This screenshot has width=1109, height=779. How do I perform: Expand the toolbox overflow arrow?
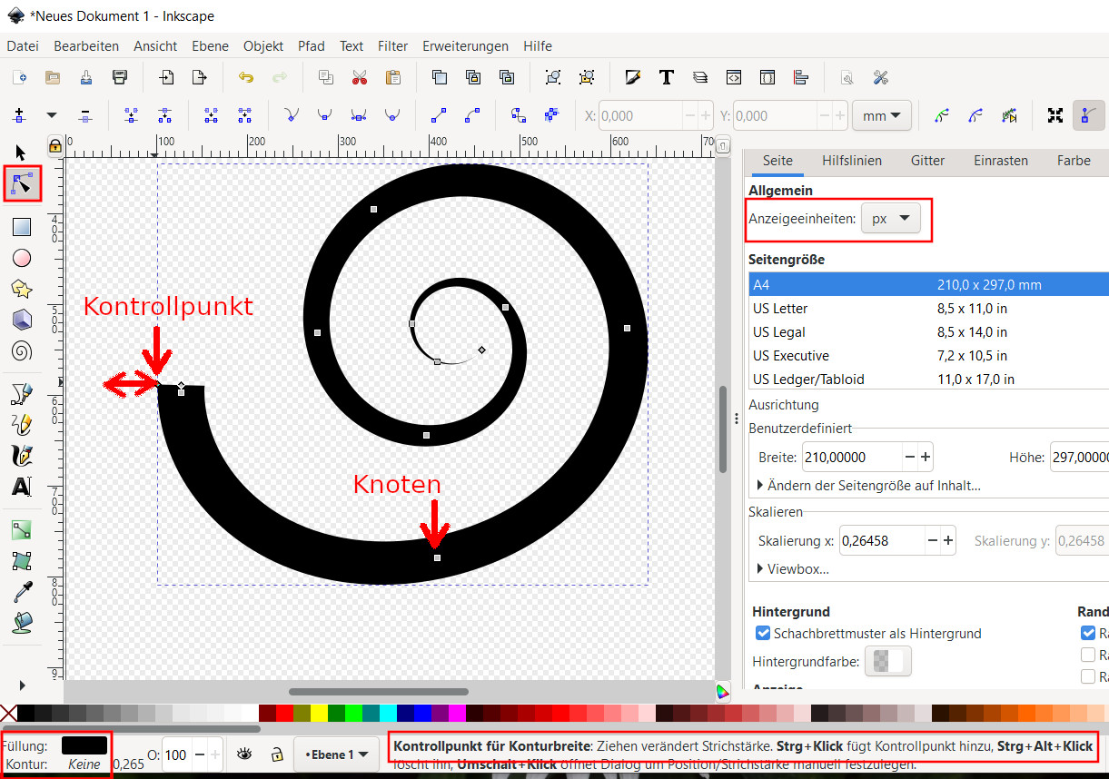tap(23, 685)
